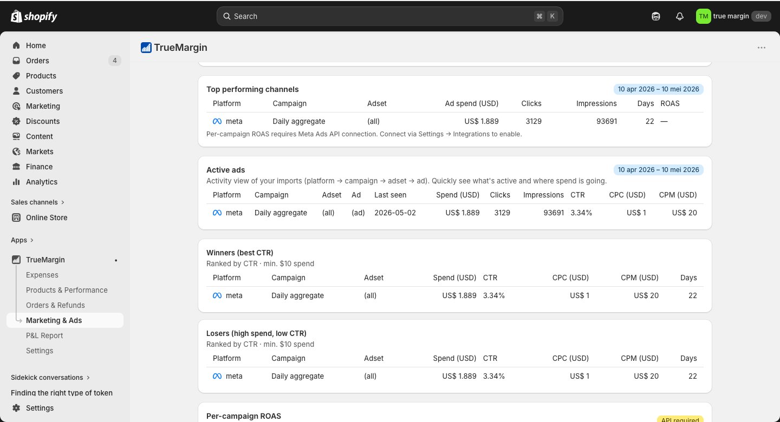Click the Discounts badge icon

pos(16,121)
